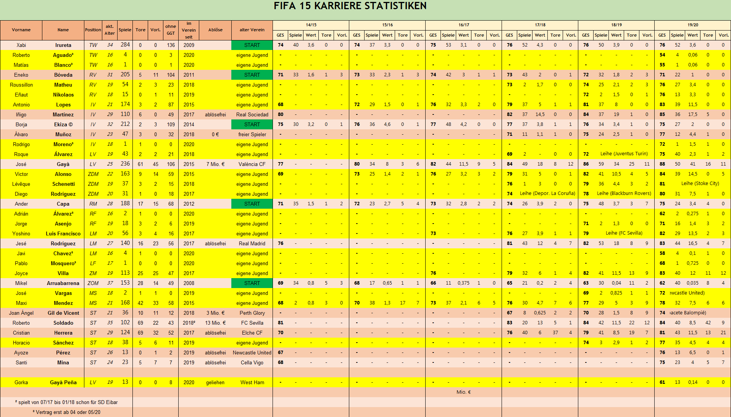Select the 17/18 season header

tap(540, 25)
